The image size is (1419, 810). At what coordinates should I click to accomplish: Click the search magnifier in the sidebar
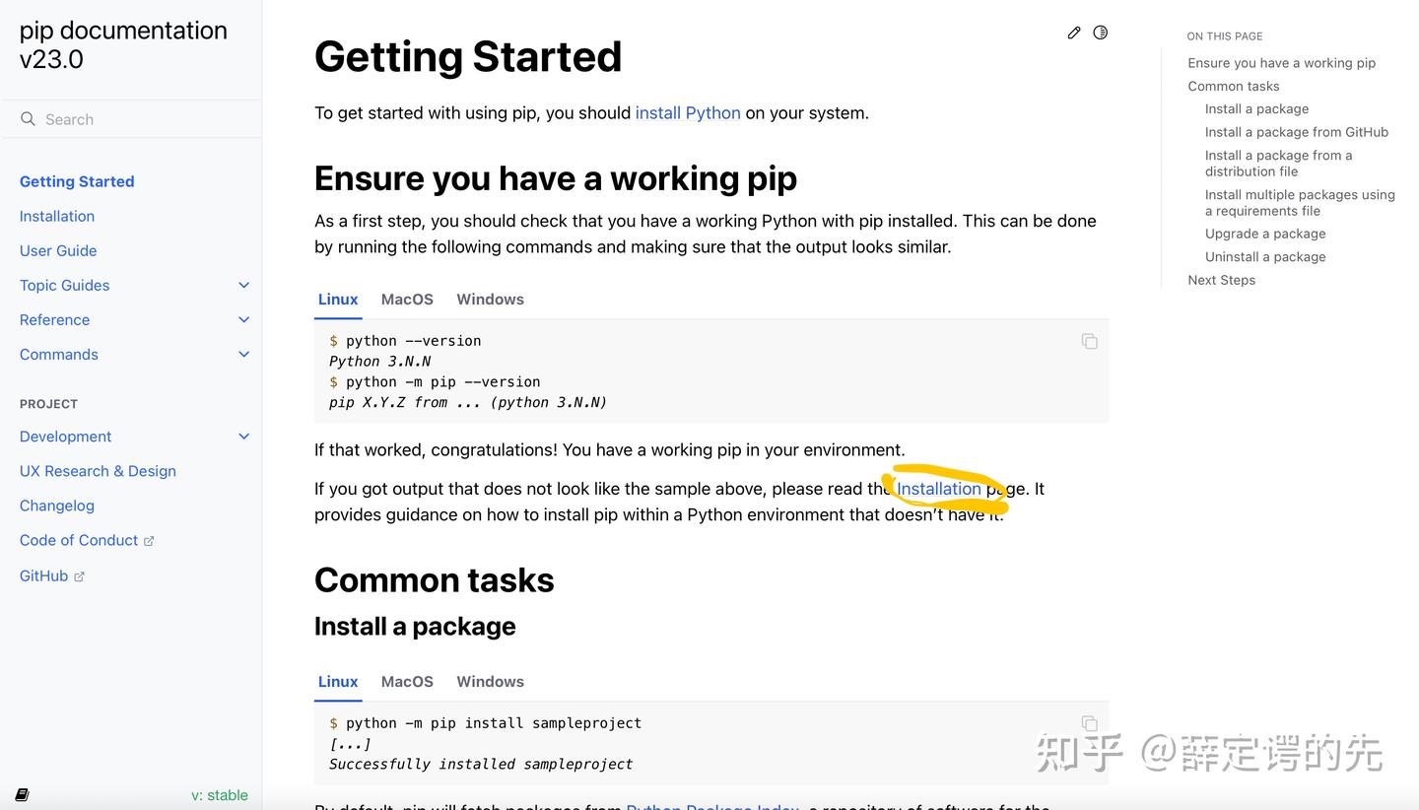[28, 118]
